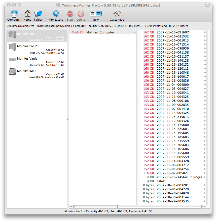Open the Customize toolbar icon
Image resolution: width=217 pixels, height=222 pixels.
coord(116,14)
